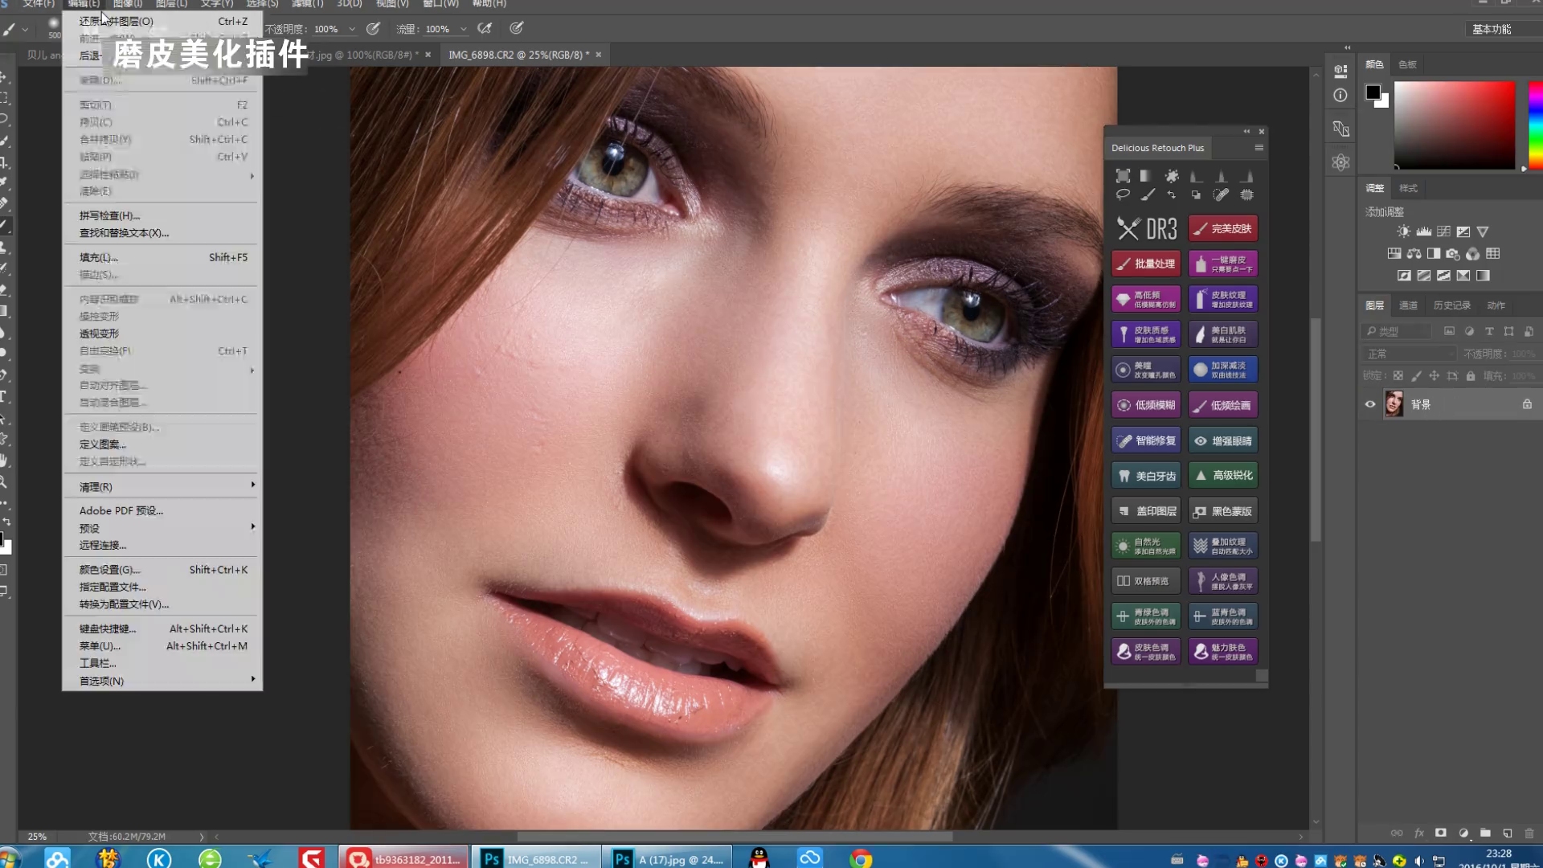
Task: Open the opacity 100% dropdown arrow
Action: [x=352, y=29]
